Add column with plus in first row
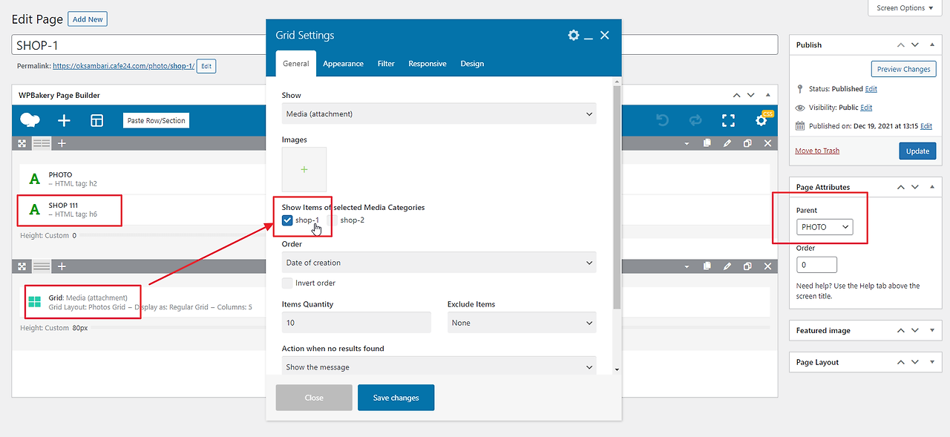950x437 pixels. [x=62, y=143]
